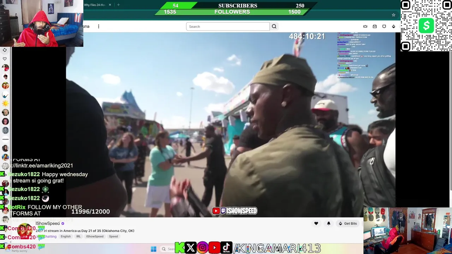Click the stream title '24/7 irl stream in America'
Image resolution: width=452 pixels, height=254 pixels.
(85, 231)
